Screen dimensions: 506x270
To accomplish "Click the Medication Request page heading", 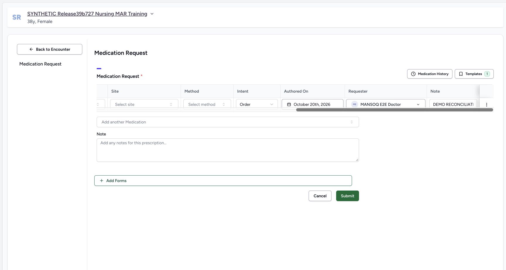I will 121,53.
